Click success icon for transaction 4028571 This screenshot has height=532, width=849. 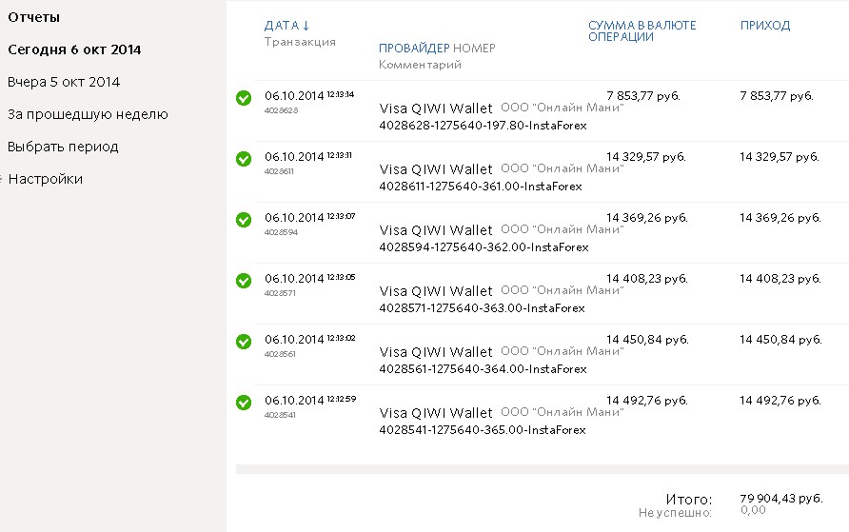(x=244, y=280)
